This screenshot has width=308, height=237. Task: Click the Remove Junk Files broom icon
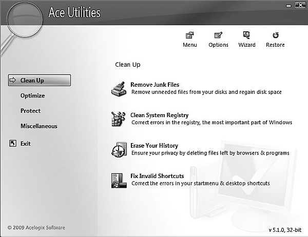click(119, 89)
